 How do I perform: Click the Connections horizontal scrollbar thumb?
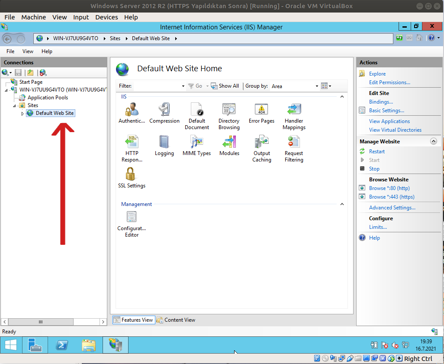[41, 322]
